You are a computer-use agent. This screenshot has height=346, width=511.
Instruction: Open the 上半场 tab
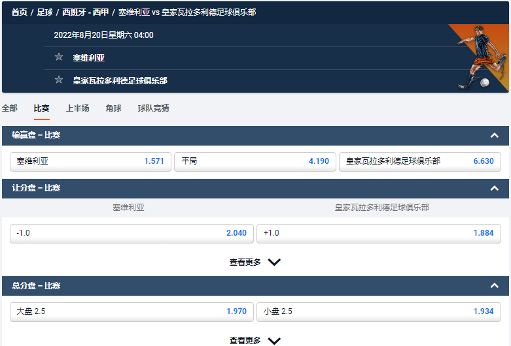coord(78,108)
